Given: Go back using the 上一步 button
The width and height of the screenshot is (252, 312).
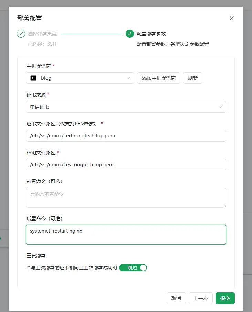Looking at the screenshot, I should (x=200, y=298).
